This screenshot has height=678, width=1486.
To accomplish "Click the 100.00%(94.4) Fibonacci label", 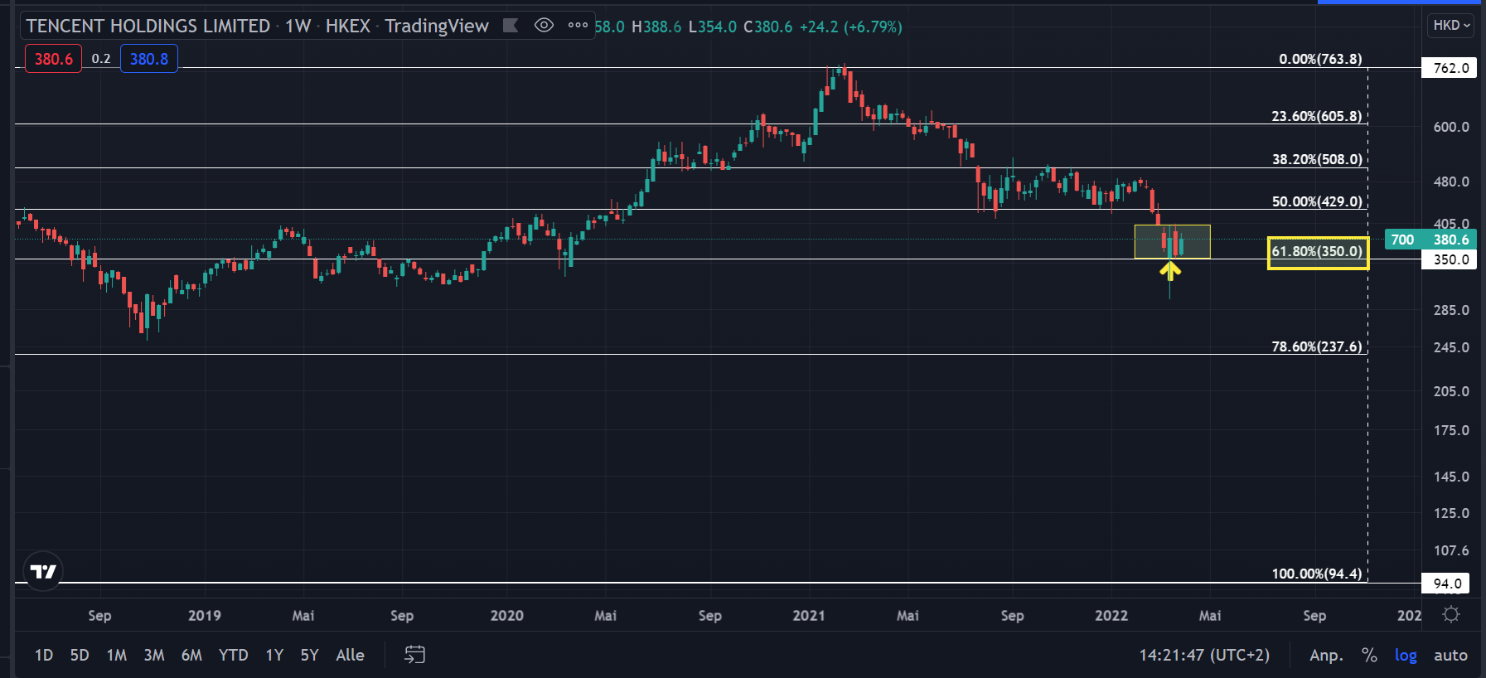I will pyautogui.click(x=1317, y=574).
